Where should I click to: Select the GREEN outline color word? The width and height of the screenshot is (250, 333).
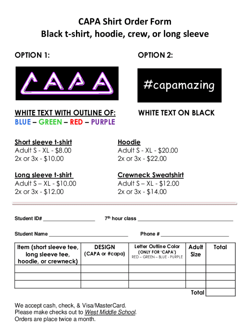point(50,122)
